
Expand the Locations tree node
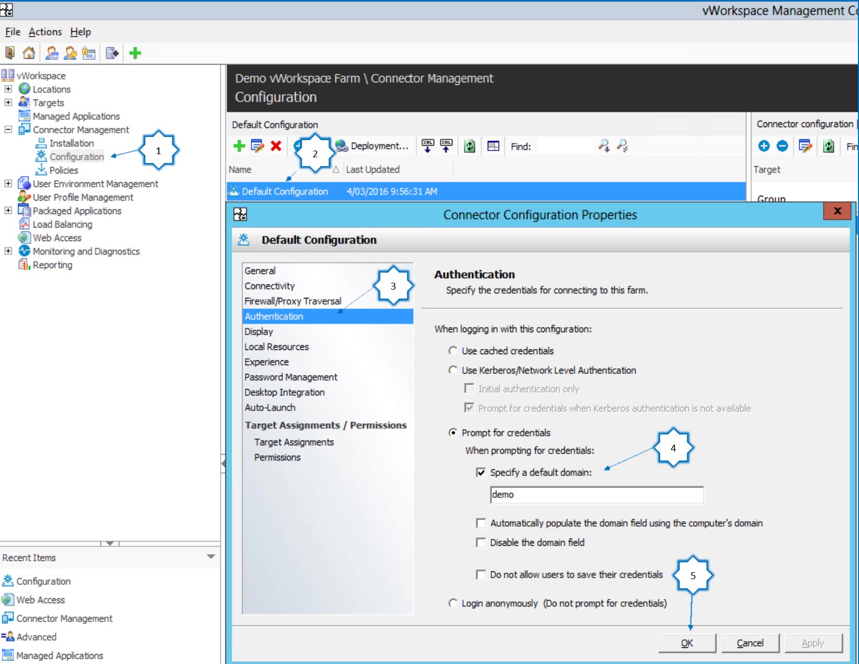tap(7, 89)
